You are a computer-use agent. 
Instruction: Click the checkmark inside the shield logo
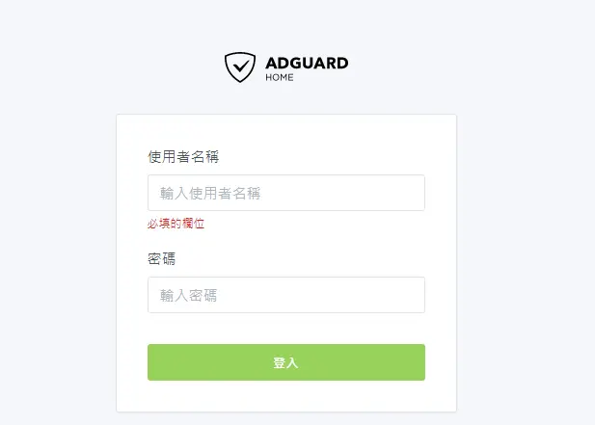tap(240, 66)
